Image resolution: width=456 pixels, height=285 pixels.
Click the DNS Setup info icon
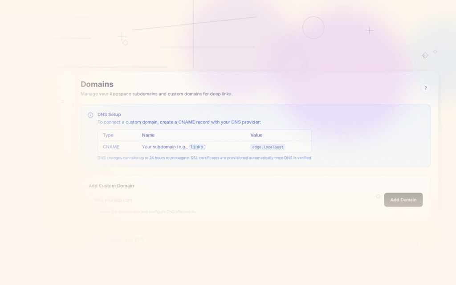coord(90,114)
